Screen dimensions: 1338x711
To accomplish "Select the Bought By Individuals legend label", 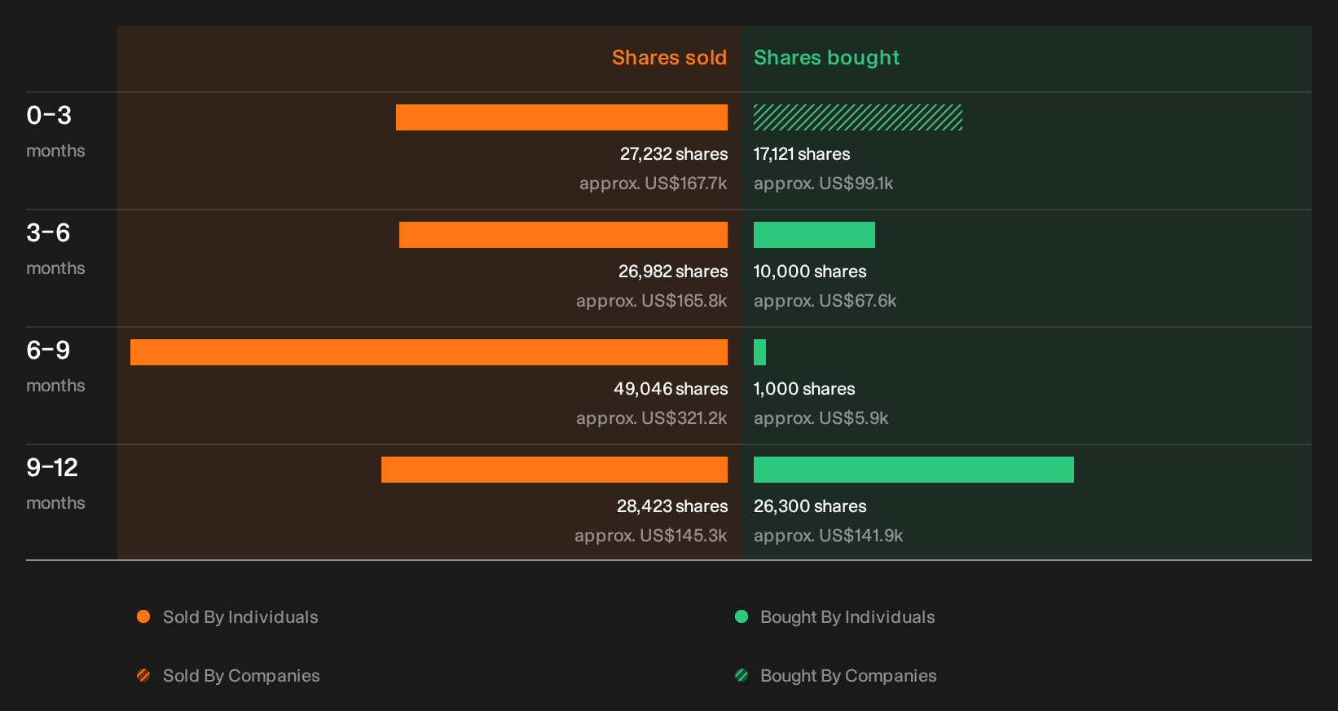I will click(847, 617).
